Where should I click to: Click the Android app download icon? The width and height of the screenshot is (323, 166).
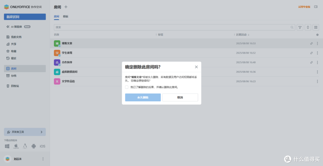pos(33,146)
